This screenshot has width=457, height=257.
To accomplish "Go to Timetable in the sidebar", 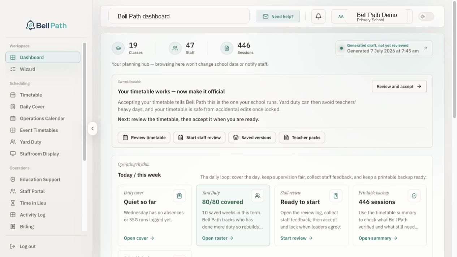I will (x=43, y=95).
